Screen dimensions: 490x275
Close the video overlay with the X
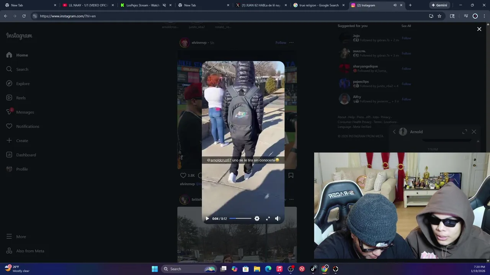pos(479,29)
